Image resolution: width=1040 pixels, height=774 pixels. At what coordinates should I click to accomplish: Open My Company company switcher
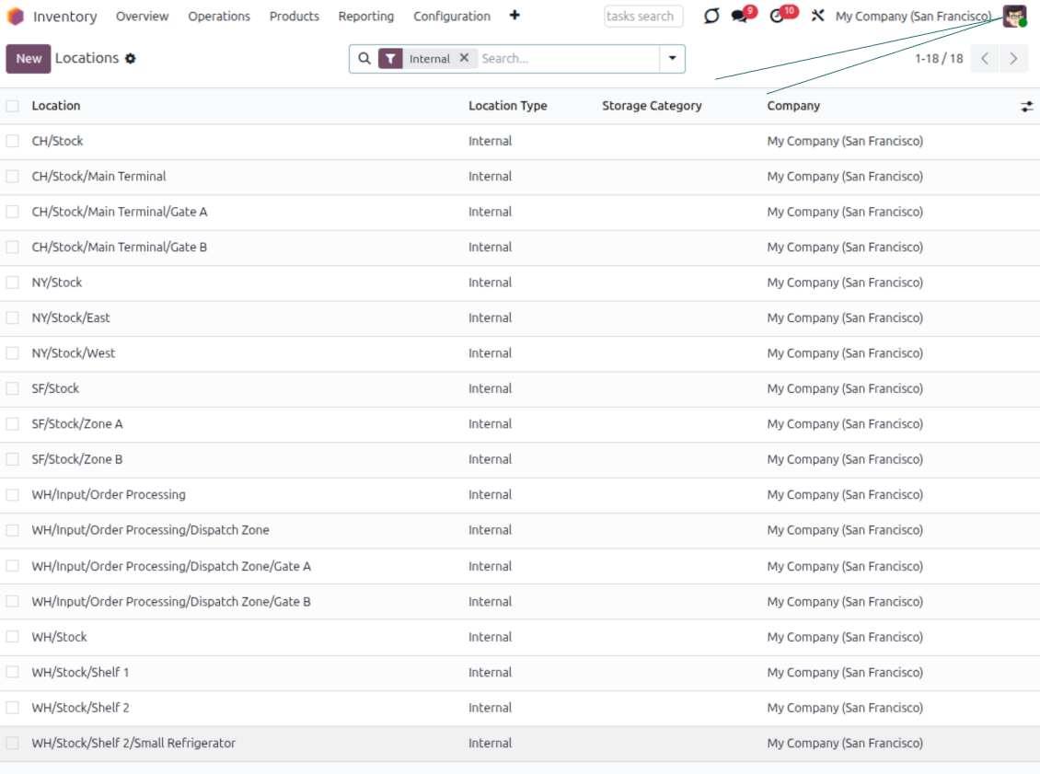pyautogui.click(x=913, y=16)
